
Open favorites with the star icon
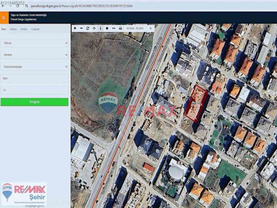[107, 28]
